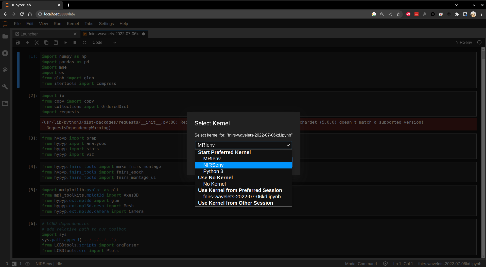
Task: Select the No Kernel option
Action: click(x=214, y=184)
